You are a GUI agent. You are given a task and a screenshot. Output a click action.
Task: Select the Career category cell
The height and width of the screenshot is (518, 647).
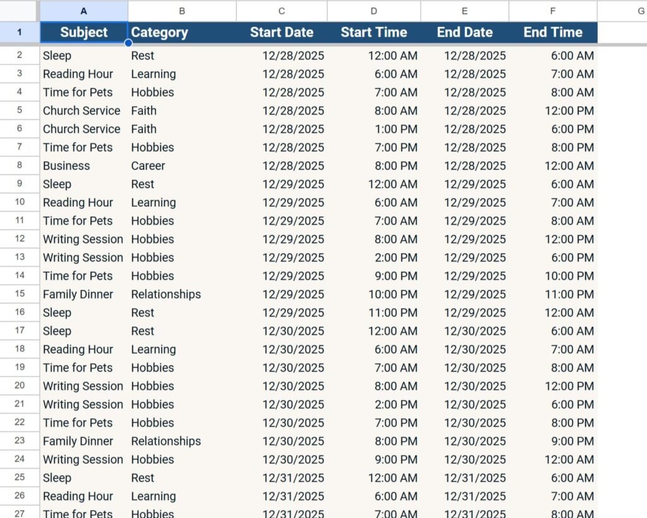148,166
